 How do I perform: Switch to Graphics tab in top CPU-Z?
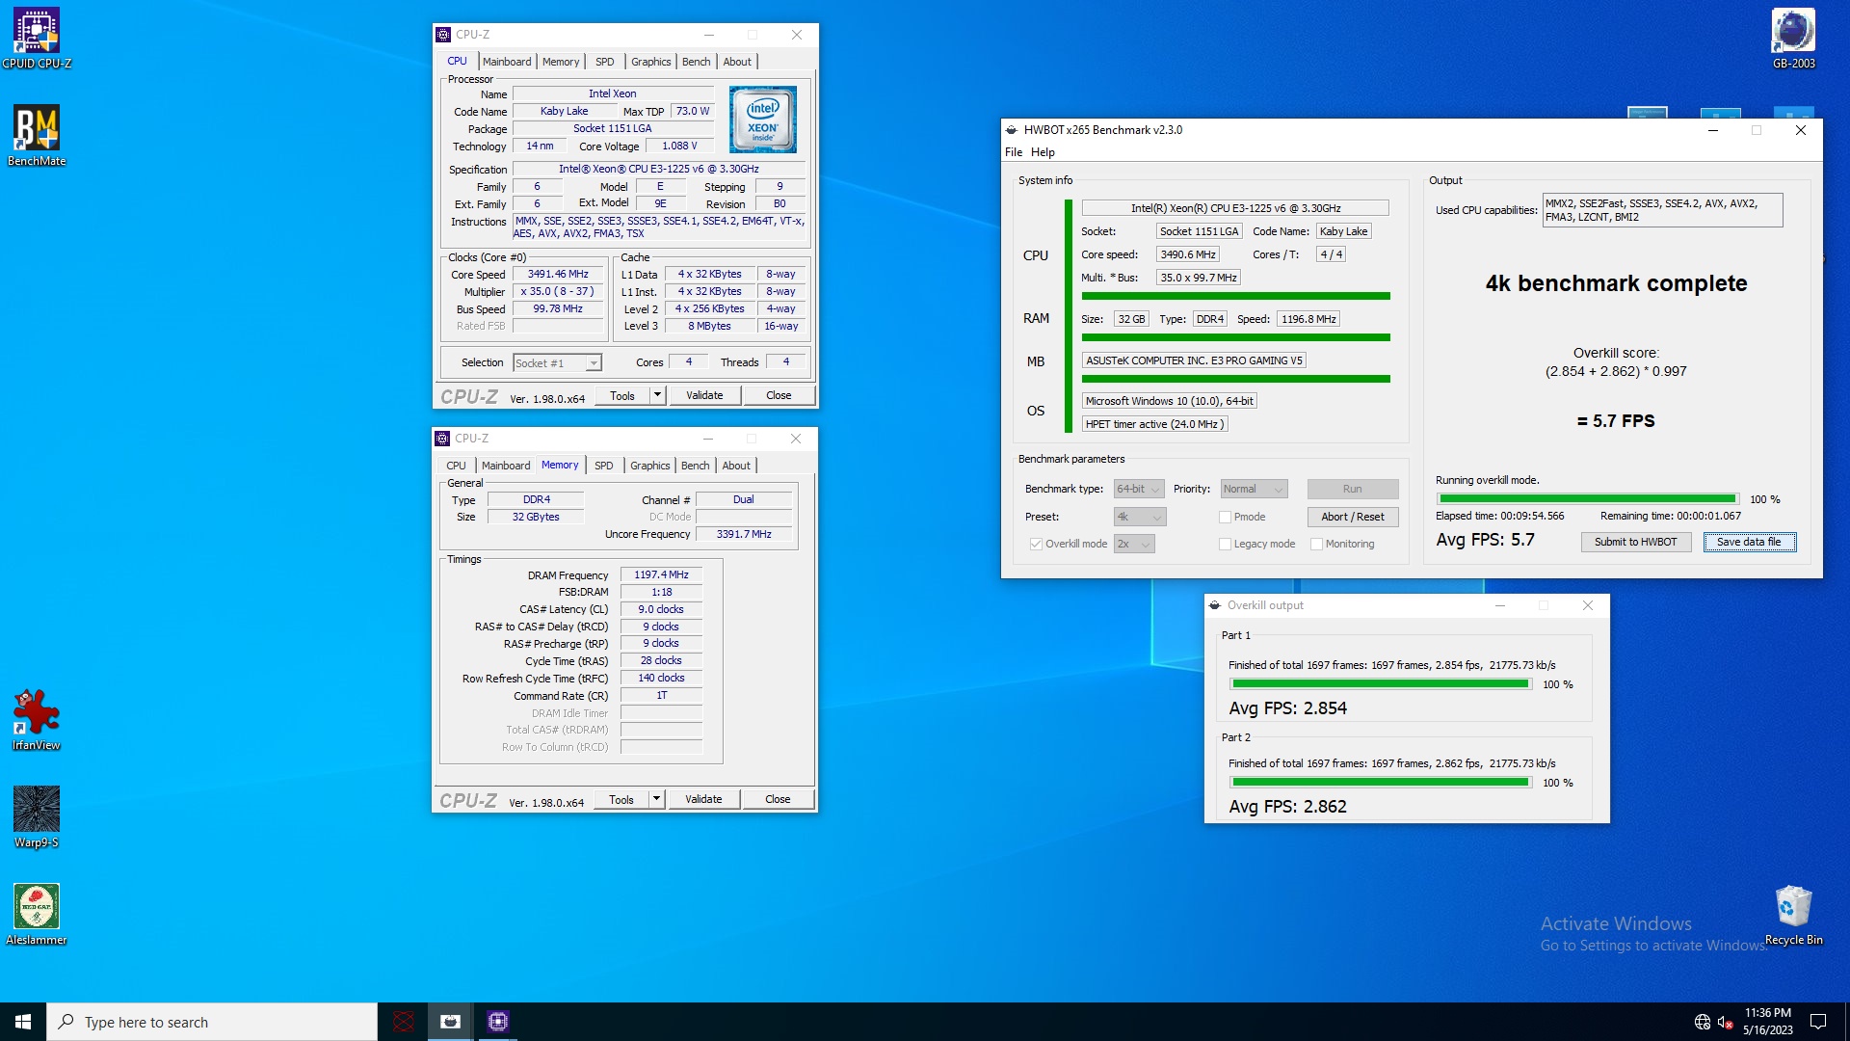pos(651,62)
